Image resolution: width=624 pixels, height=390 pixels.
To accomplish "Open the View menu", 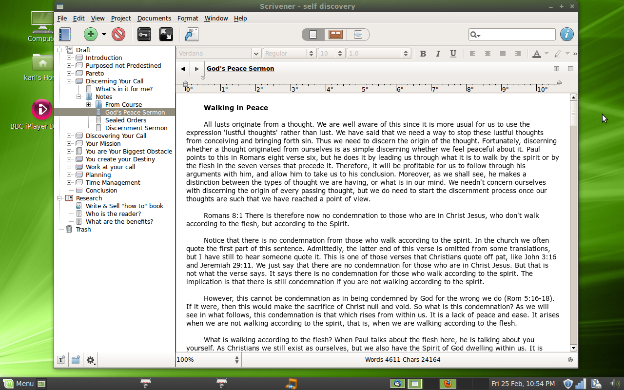I will 97,18.
